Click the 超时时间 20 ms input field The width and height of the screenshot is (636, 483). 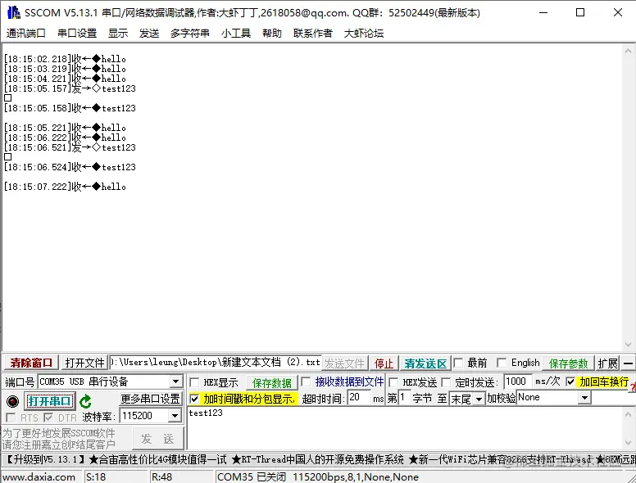358,398
